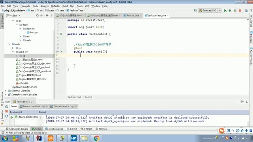253x142 pixels.
Task: Toggle tool window bars at status bar corner
Action: click(3, 133)
